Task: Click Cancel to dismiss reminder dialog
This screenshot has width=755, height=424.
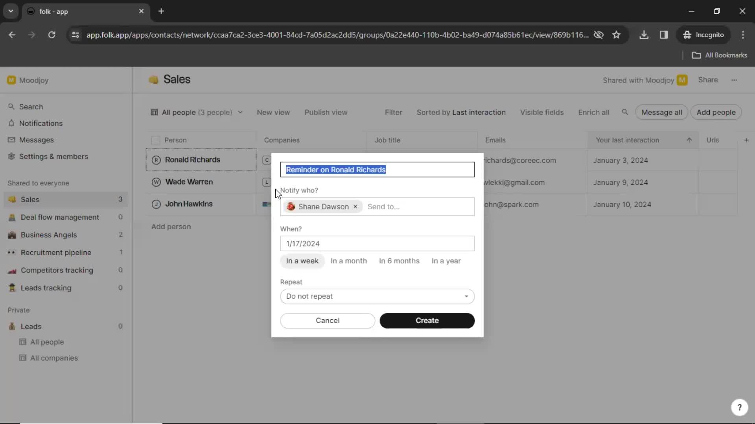Action: (328, 320)
